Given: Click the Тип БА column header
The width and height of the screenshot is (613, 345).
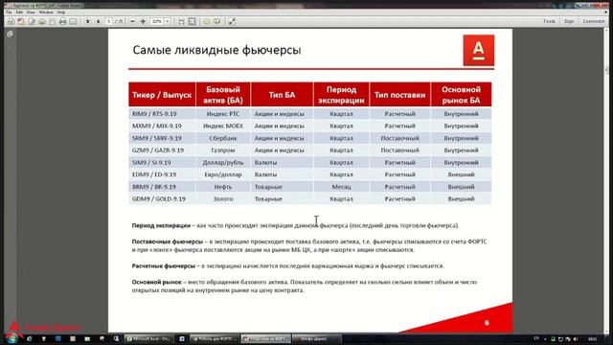Looking at the screenshot, I should (282, 95).
